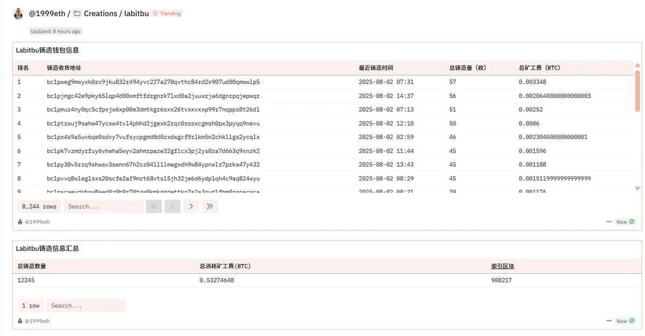The height and width of the screenshot is (336, 645).
Task: Click the scrollbar down arrow of wallet table
Action: pyautogui.click(x=637, y=188)
